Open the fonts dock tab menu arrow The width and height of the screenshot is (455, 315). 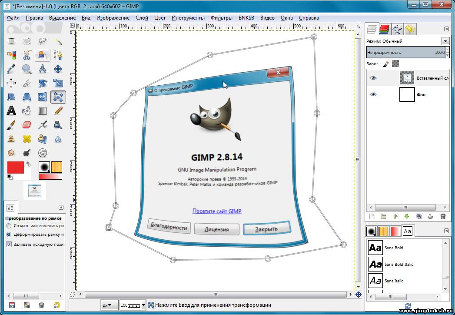pos(446,231)
